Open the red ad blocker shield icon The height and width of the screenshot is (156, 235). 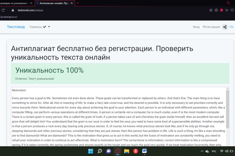tap(222, 10)
